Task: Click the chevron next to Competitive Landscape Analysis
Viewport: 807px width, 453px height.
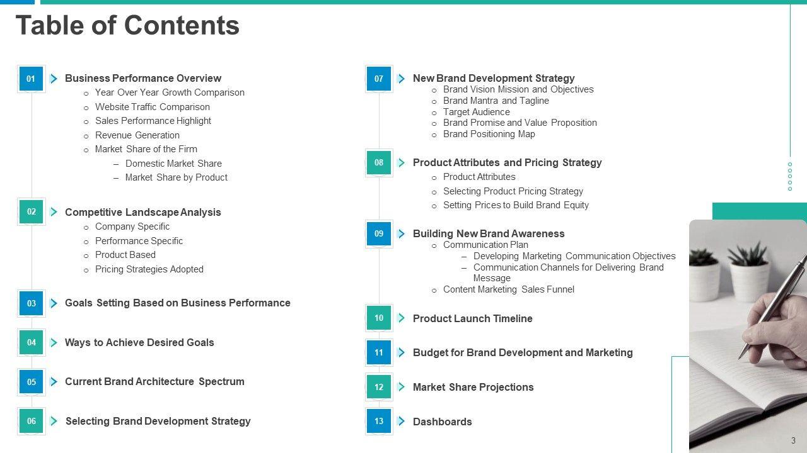Action: [54, 212]
